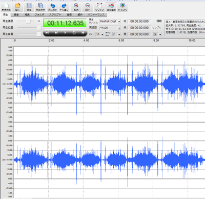Click the 6:00 mark on the time ruler
This screenshot has height=199, width=205.
tap(121, 41)
